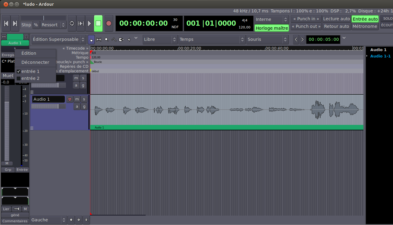Nudge backward with the left arrow
This screenshot has height=225, width=393.
click(296, 39)
